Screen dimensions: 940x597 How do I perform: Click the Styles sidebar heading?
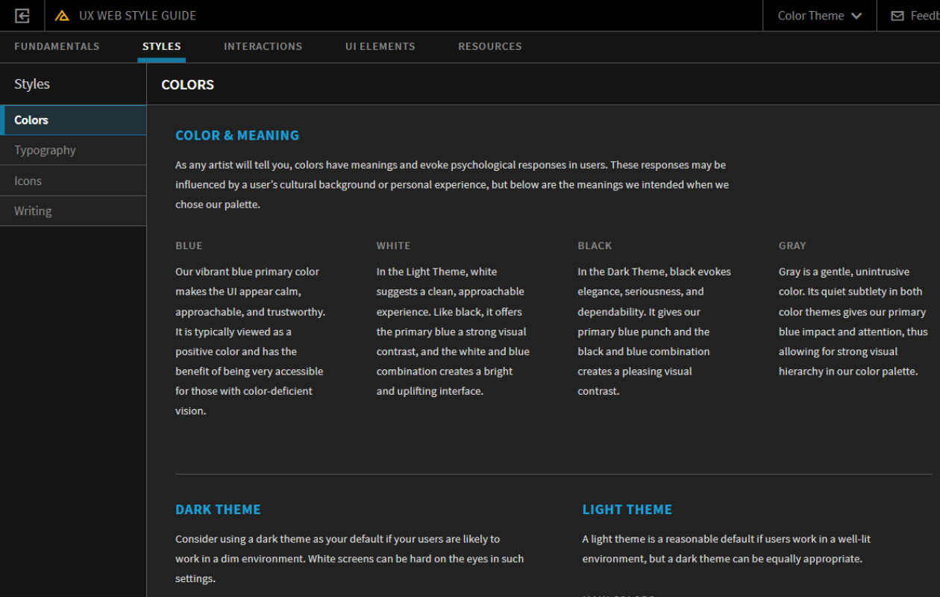(32, 84)
